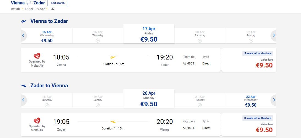The width and height of the screenshot is (301, 138).
Task: Click the yellow plane icon on the 19:05 flight
Action: 113,122
